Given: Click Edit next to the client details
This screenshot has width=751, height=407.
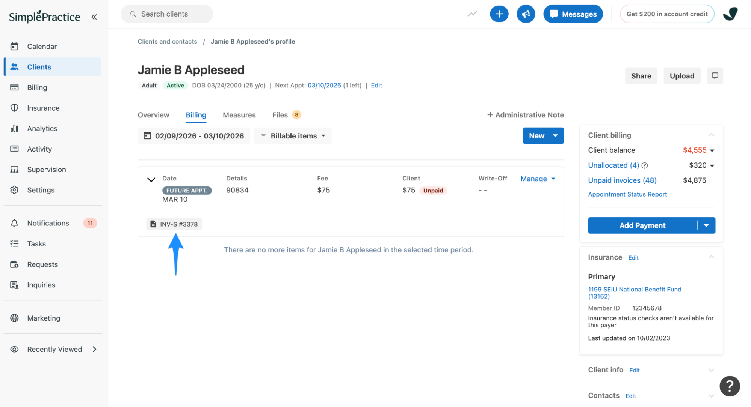Looking at the screenshot, I should point(376,85).
